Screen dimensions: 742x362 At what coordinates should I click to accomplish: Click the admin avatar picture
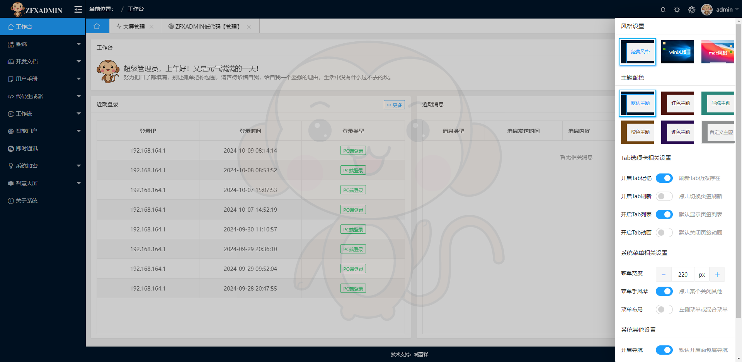[x=707, y=10]
